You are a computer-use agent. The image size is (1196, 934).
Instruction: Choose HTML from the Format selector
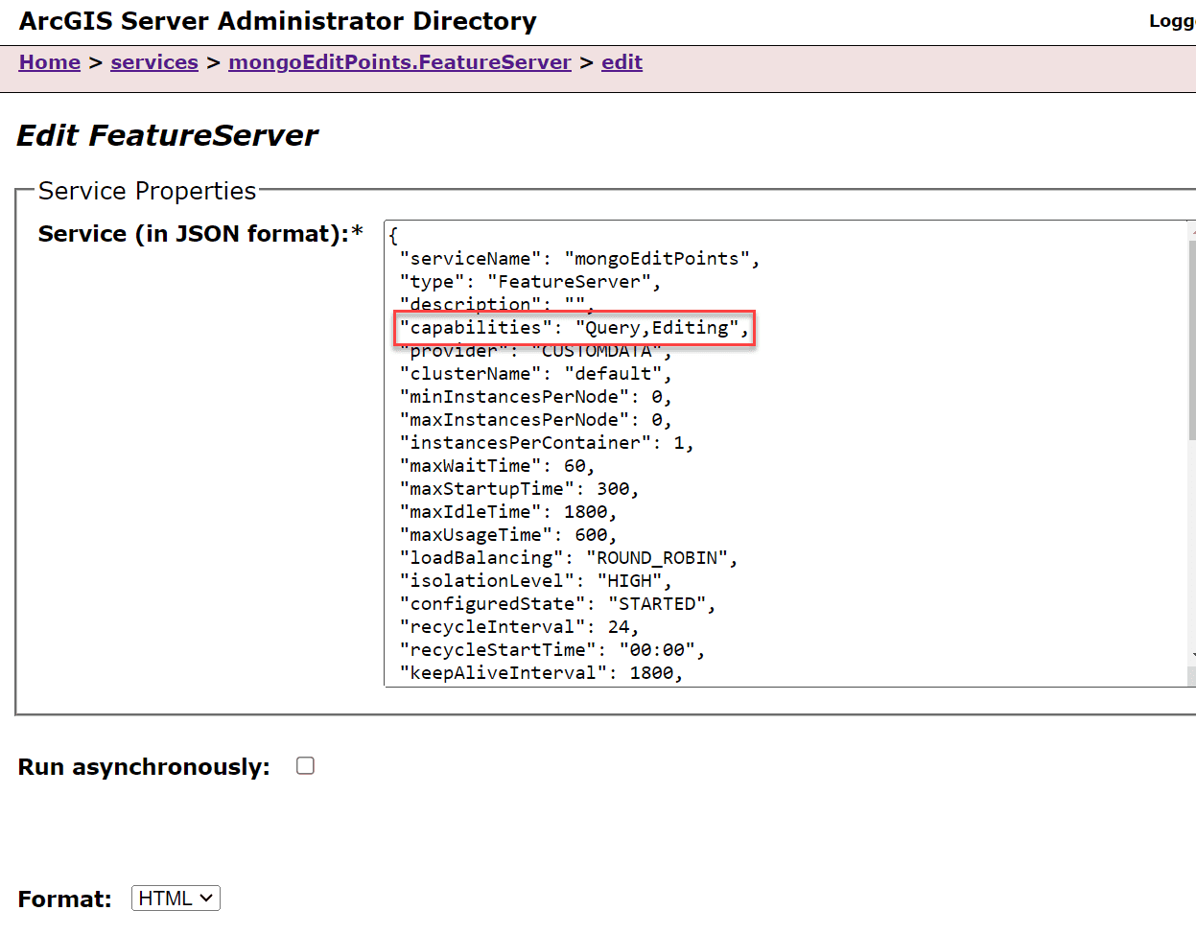pyautogui.click(x=176, y=898)
